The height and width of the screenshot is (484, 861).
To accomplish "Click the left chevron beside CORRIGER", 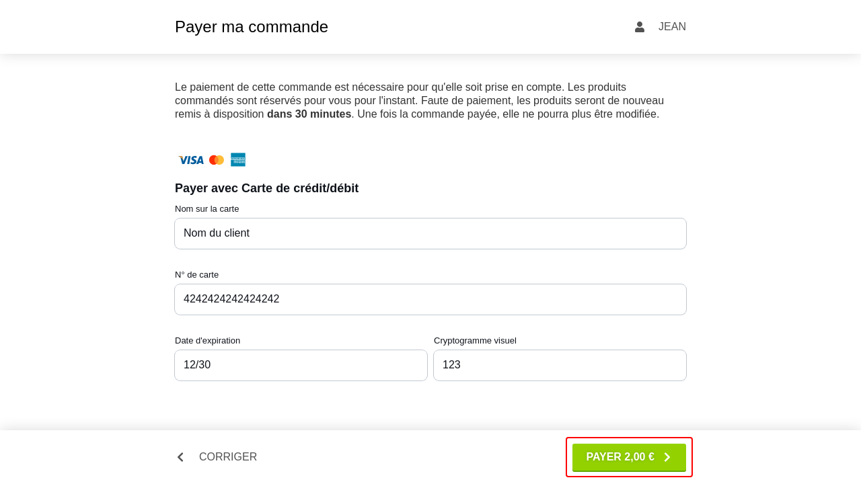I will click(180, 457).
